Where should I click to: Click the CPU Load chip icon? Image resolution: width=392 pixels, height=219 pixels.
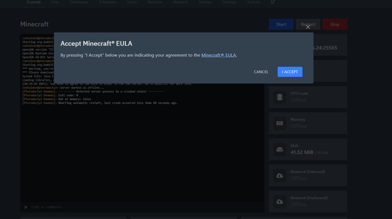(280, 97)
